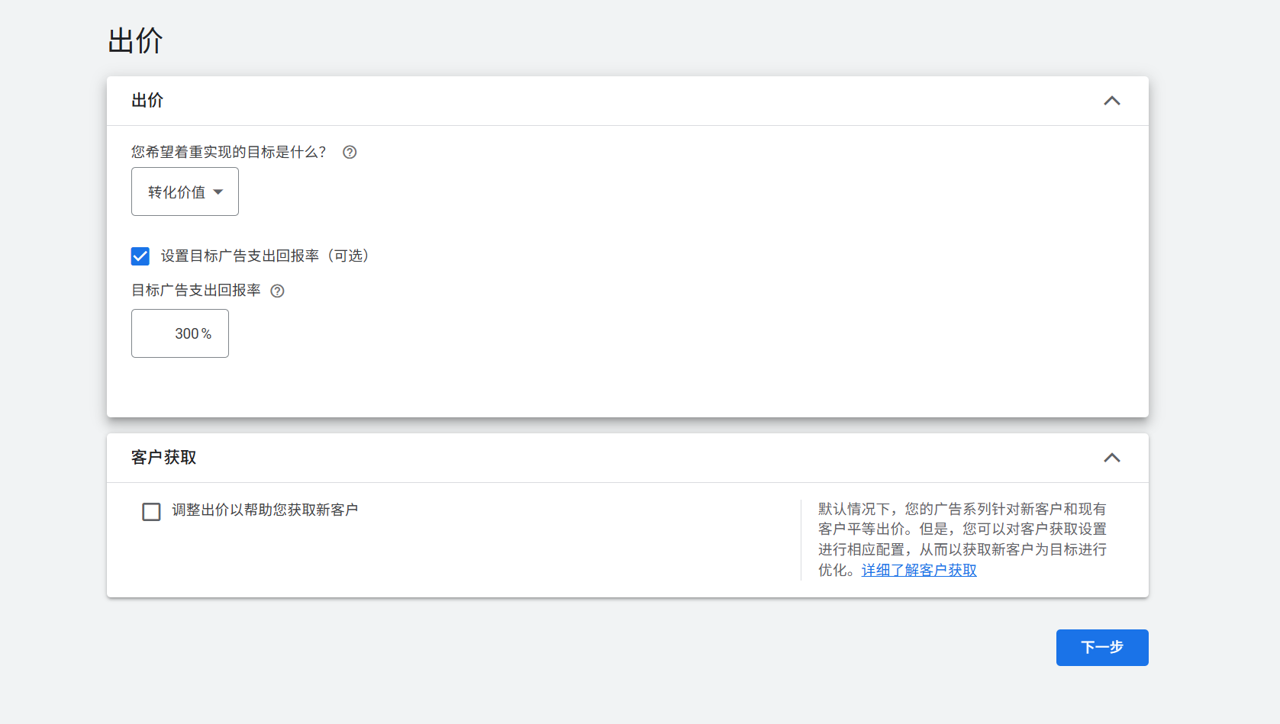Click the 目标广告支出回报率 field label
The width and height of the screenshot is (1280, 724).
pyautogui.click(x=196, y=291)
